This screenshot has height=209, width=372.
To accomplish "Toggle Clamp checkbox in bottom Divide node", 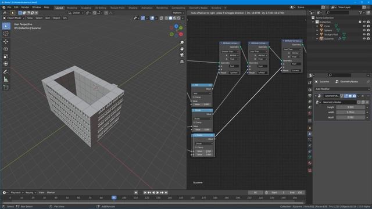I will tap(196, 147).
